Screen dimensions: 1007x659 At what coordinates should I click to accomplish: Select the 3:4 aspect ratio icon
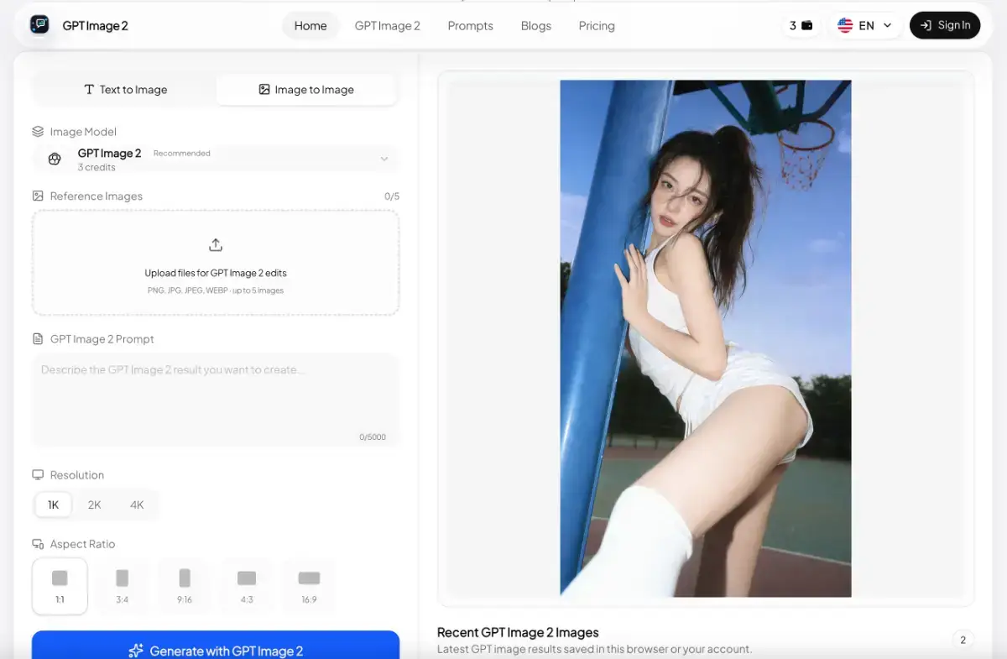pyautogui.click(x=123, y=578)
